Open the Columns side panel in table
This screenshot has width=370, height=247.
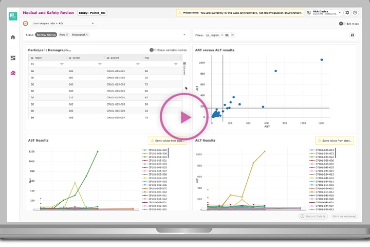(x=184, y=69)
